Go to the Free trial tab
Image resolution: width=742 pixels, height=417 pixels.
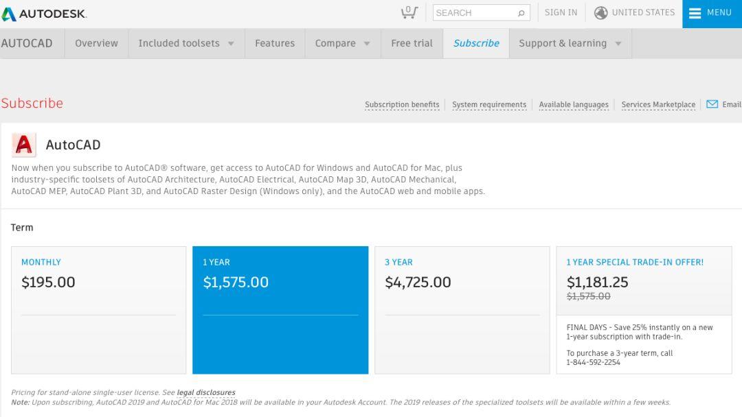pos(412,43)
